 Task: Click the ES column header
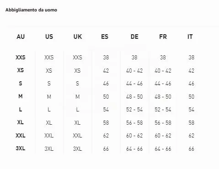(105, 37)
